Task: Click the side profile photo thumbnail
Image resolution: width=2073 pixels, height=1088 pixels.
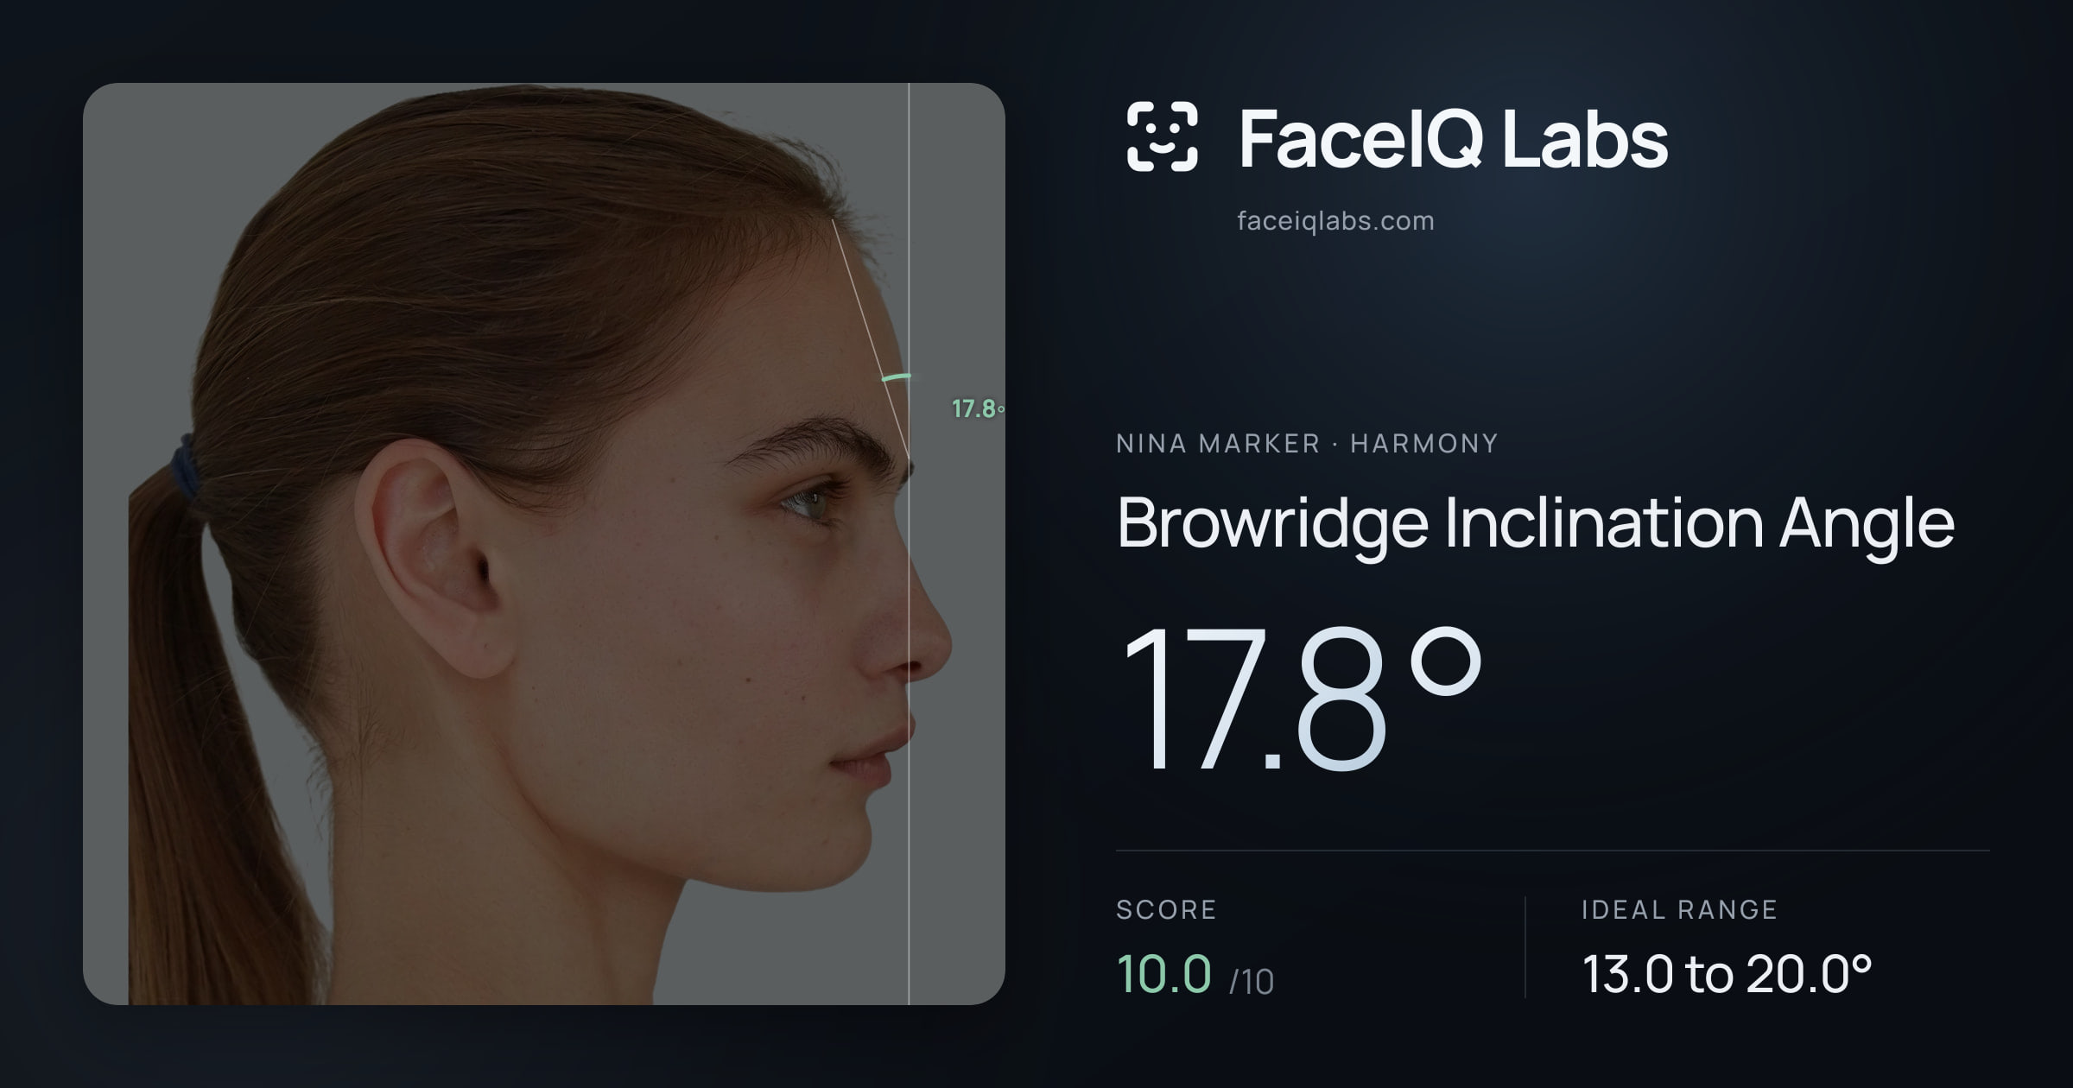Action: click(x=544, y=544)
